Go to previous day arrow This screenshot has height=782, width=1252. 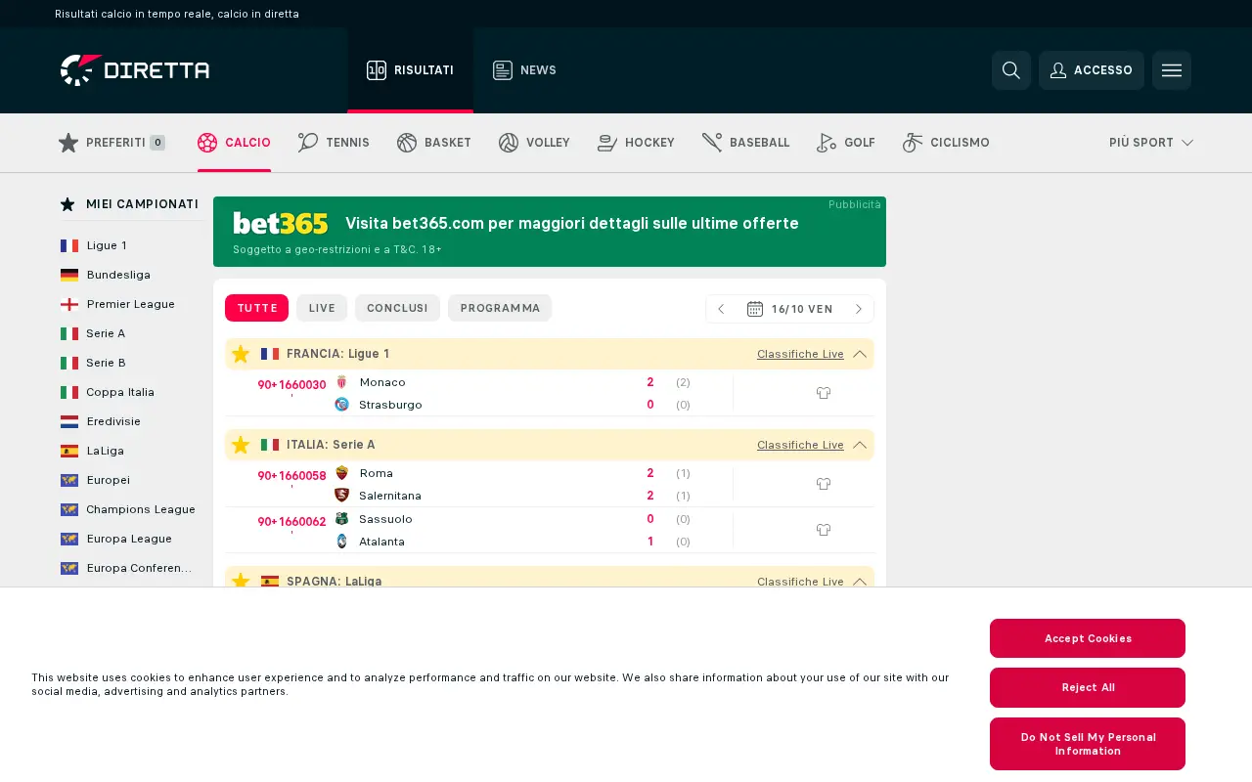[721, 309]
